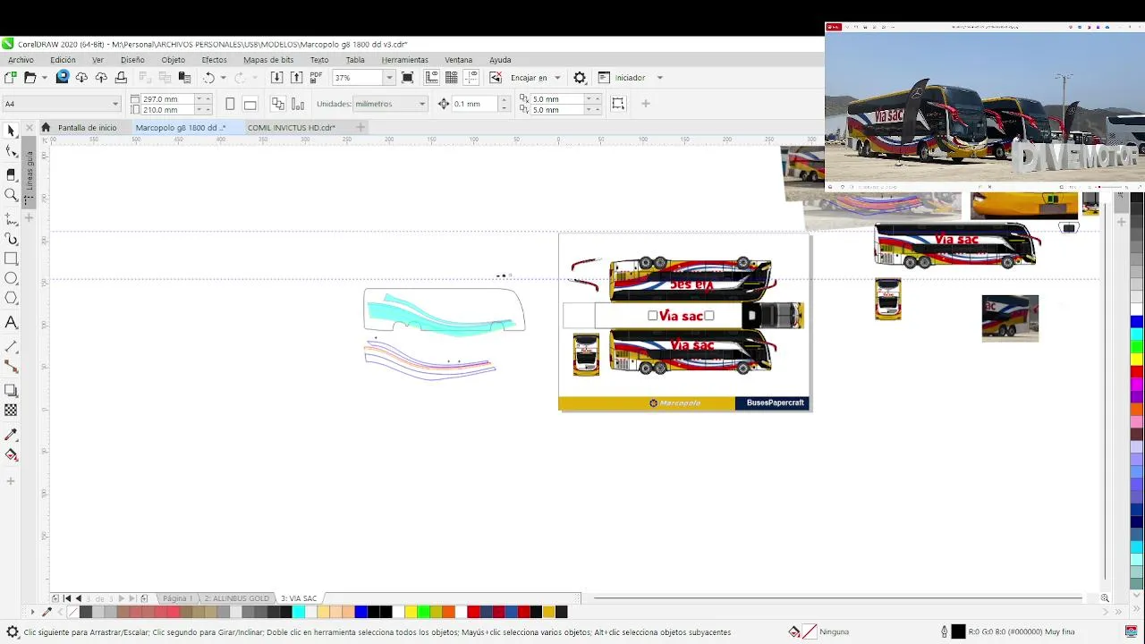Image resolution: width=1145 pixels, height=644 pixels.
Task: Toggle Show guidelines button
Action: tap(471, 78)
